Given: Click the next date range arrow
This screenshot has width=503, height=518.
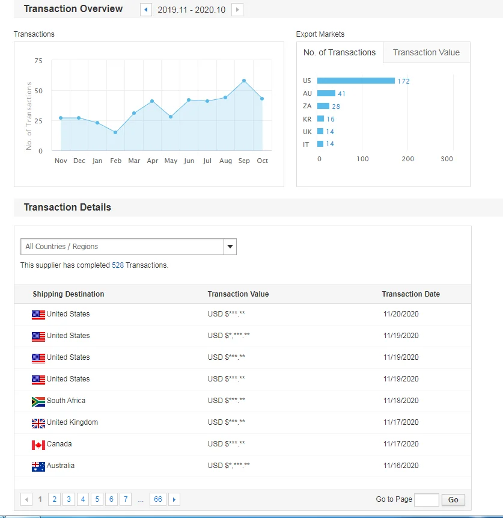Looking at the screenshot, I should 237,10.
